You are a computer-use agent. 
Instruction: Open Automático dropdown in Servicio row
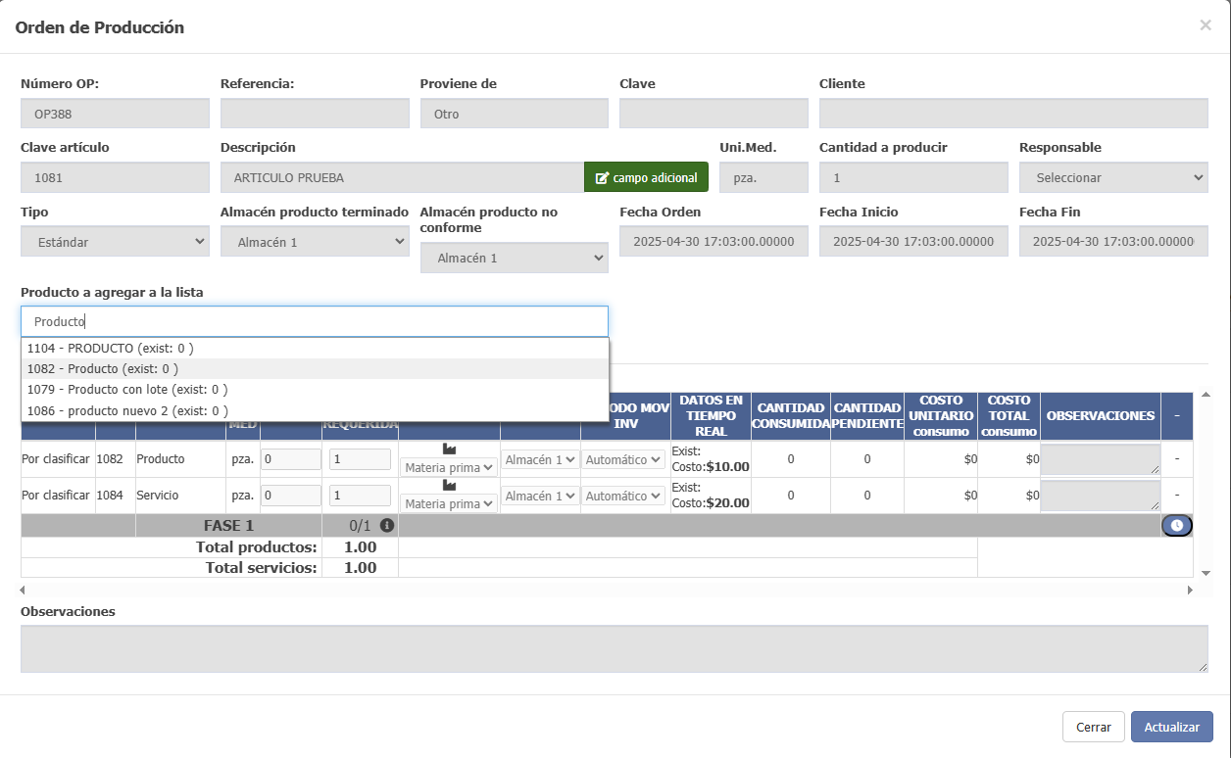click(622, 497)
